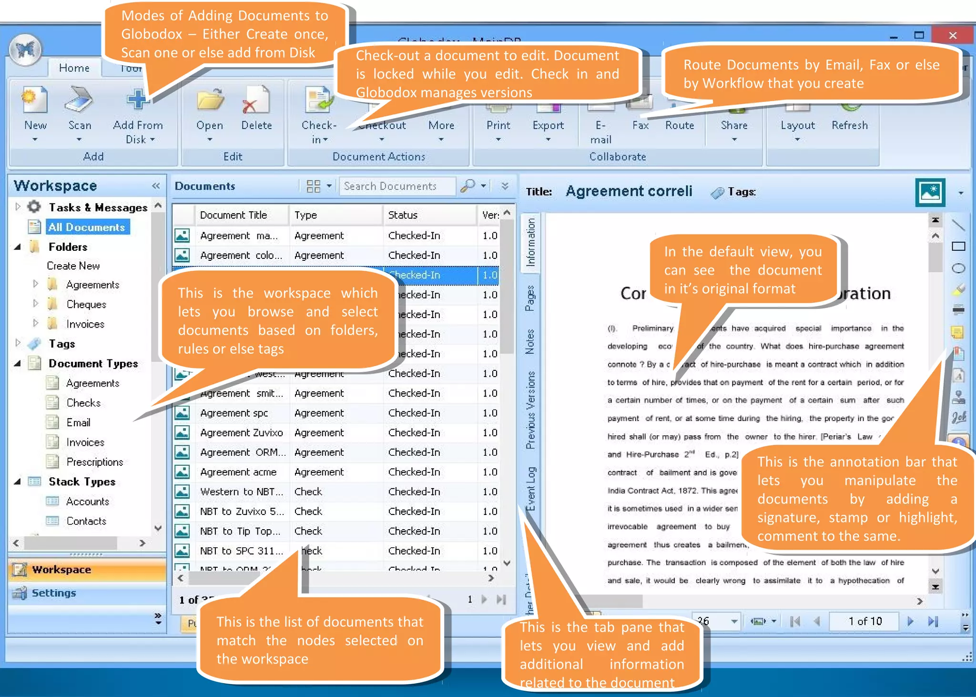Select the ellipse annotation tool
The image size is (976, 697).
[x=958, y=268]
